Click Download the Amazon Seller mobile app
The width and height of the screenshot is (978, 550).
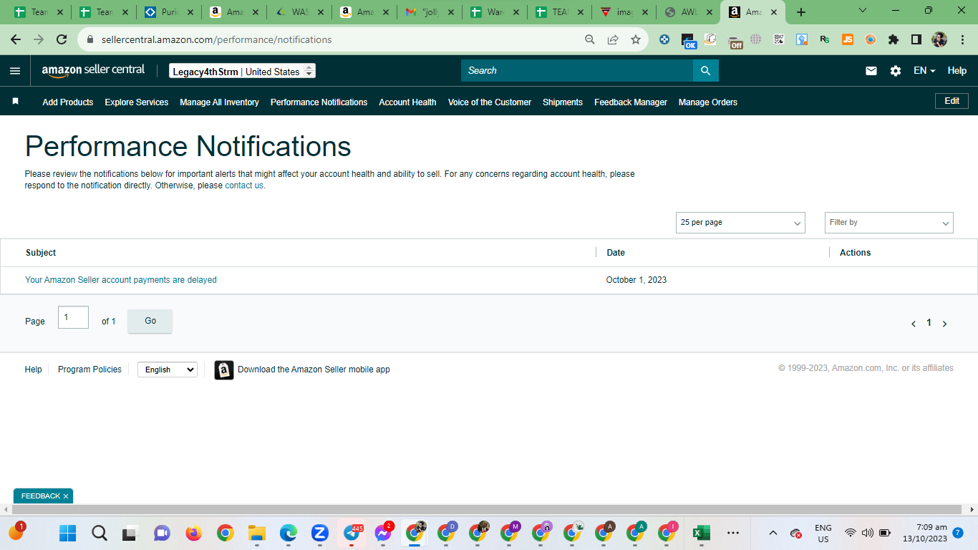(x=314, y=370)
